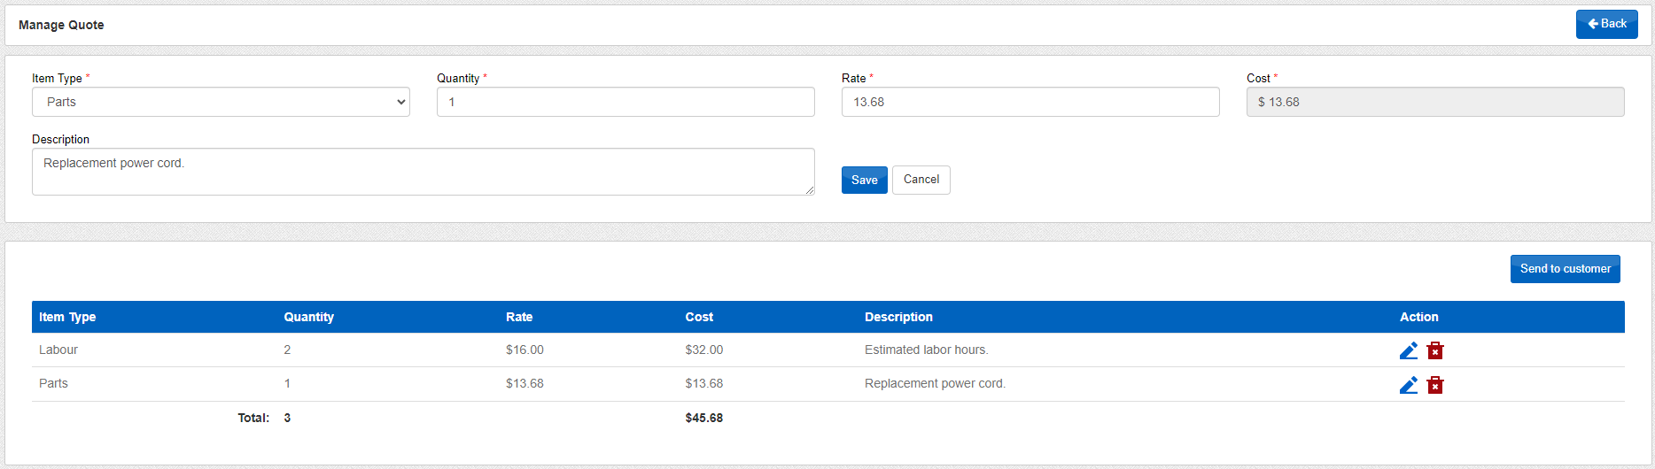Image resolution: width=1655 pixels, height=469 pixels.
Task: Open the Item Type dropdown
Action: (221, 102)
